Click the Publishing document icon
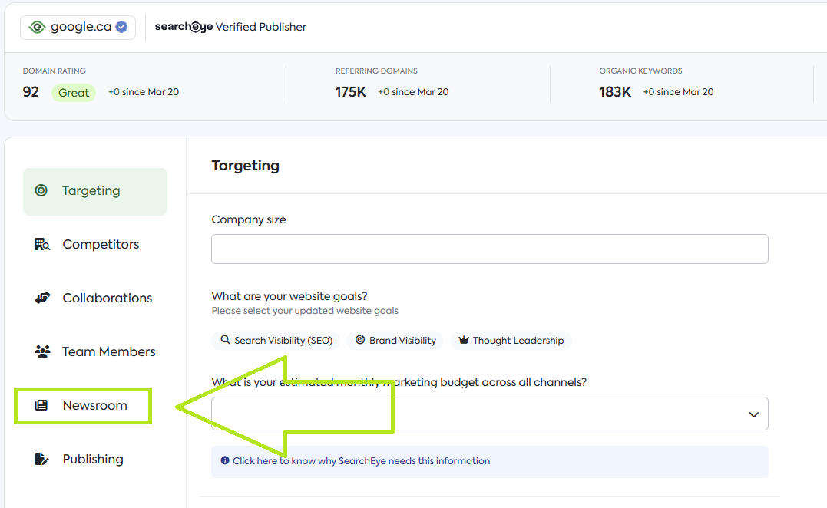Viewport: 827px width, 508px height. [x=42, y=459]
